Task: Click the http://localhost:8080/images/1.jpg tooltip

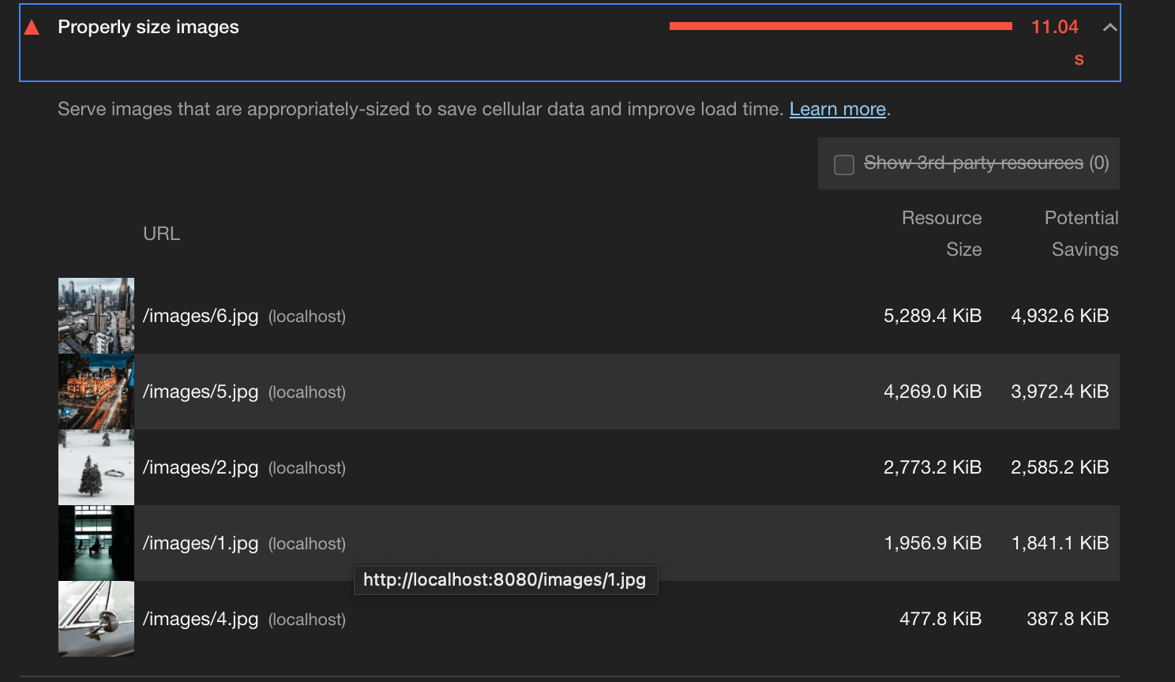Action: 505,580
